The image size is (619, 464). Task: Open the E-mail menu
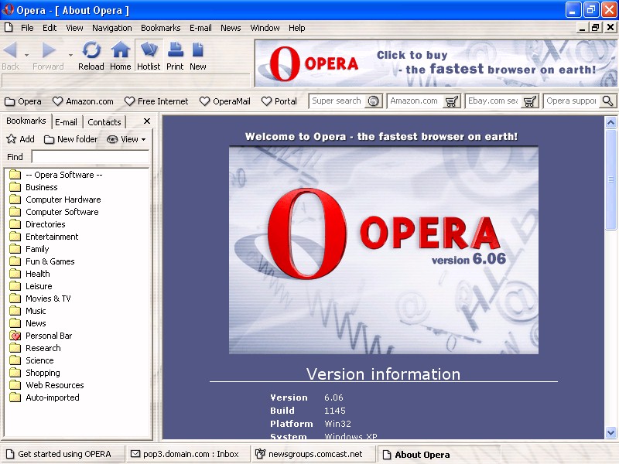200,28
